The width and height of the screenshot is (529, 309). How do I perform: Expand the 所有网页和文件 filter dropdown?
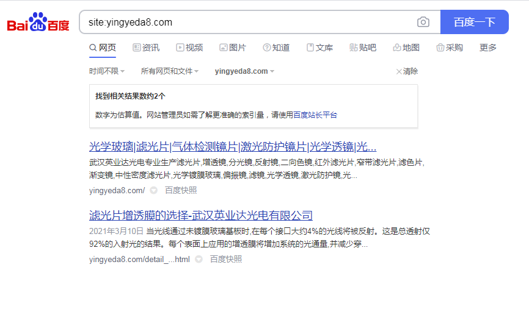pos(170,71)
